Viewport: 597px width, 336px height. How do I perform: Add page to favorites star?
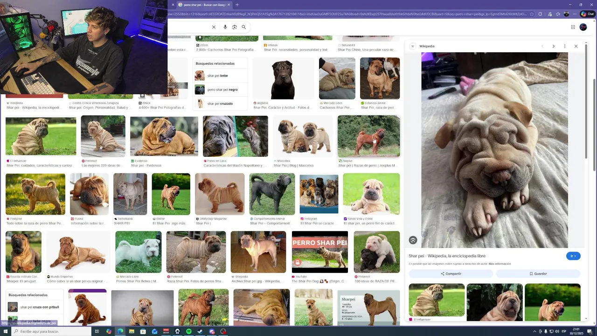coord(532,14)
